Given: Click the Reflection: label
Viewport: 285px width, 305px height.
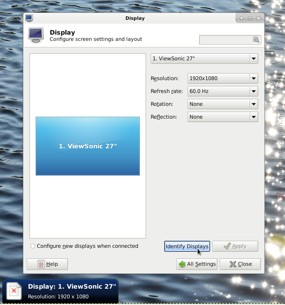Looking at the screenshot, I should [x=164, y=117].
